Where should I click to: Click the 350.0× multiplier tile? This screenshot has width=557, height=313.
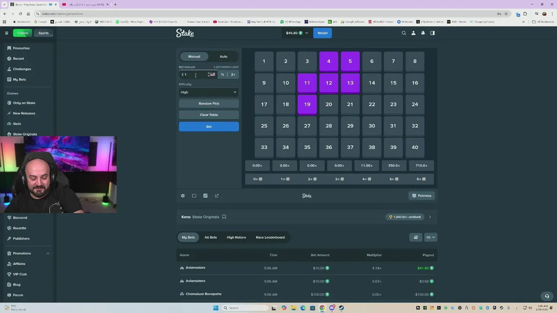coord(394,166)
